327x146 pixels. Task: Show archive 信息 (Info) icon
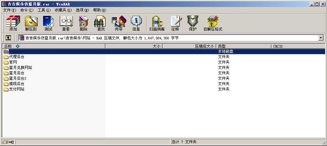tap(136, 23)
